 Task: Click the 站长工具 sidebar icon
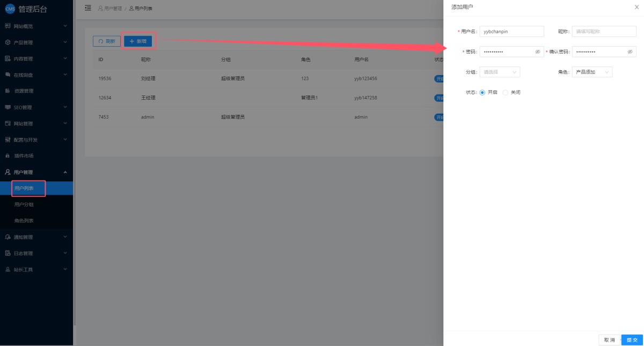(x=8, y=269)
